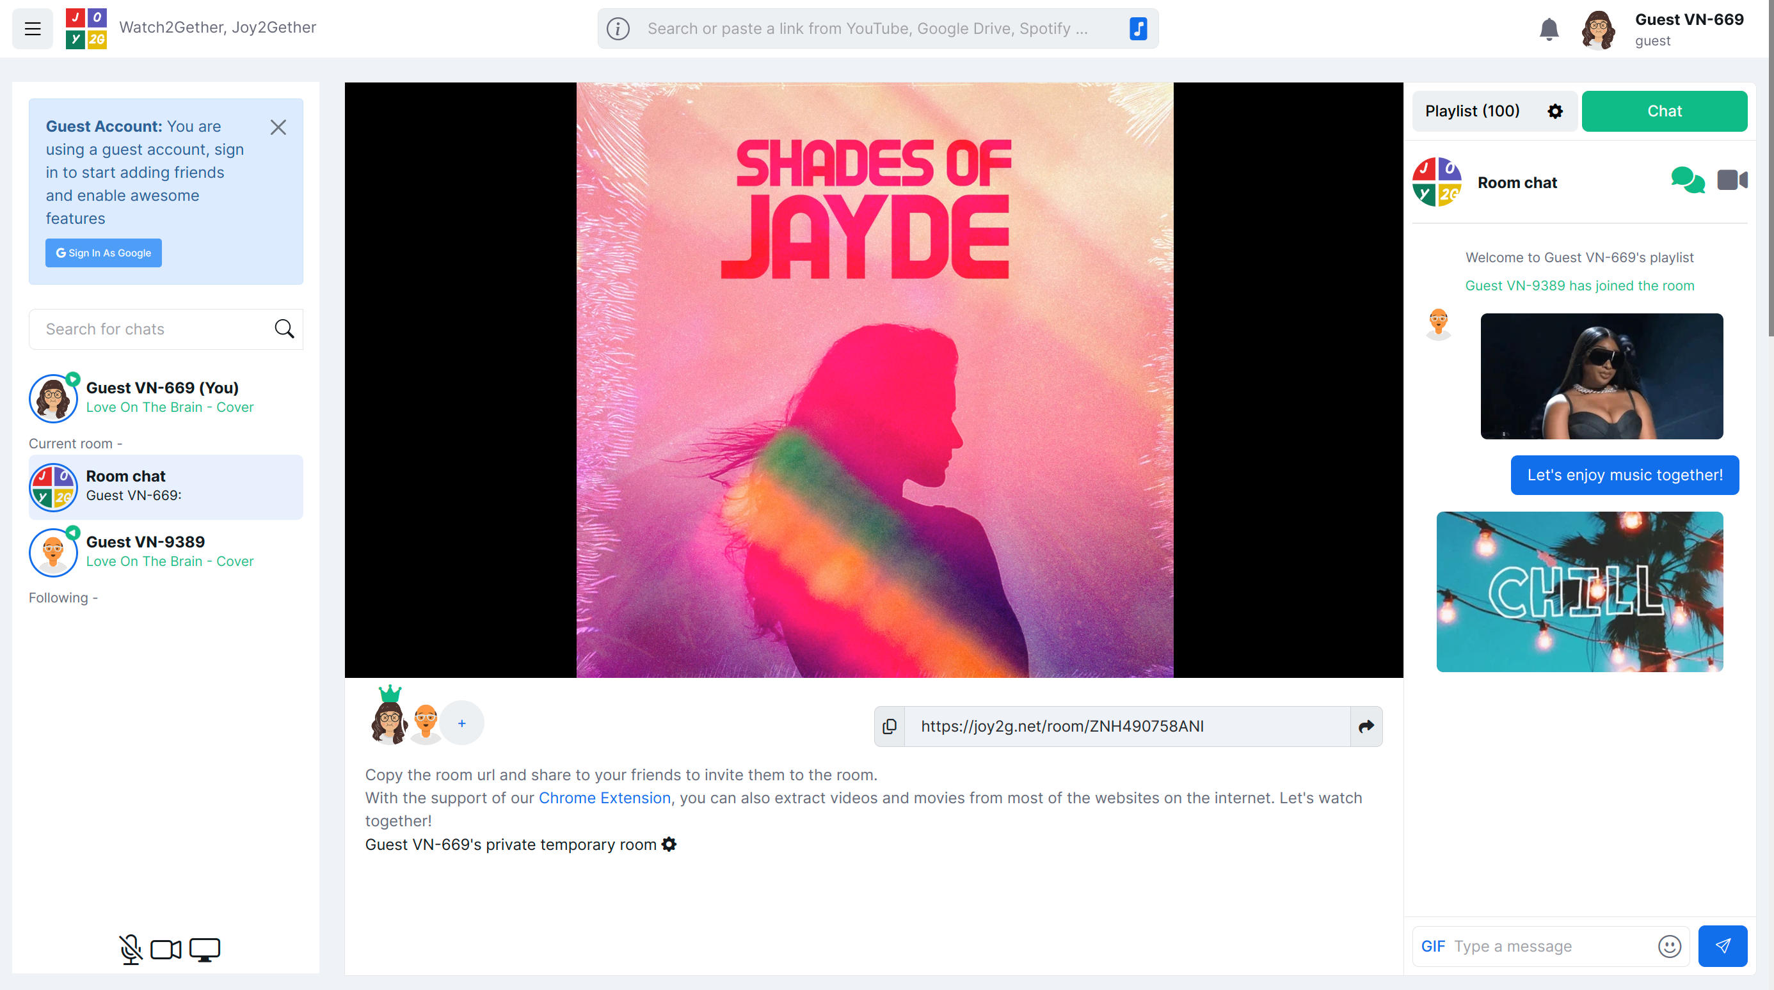
Task: Click Guest VN-9389 has joined notice
Action: [x=1579, y=285]
